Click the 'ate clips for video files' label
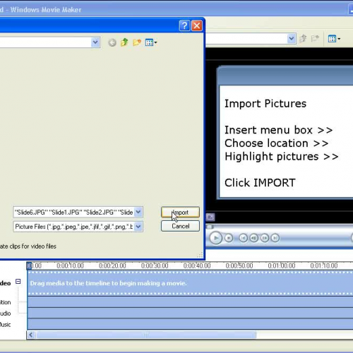 (x=28, y=246)
